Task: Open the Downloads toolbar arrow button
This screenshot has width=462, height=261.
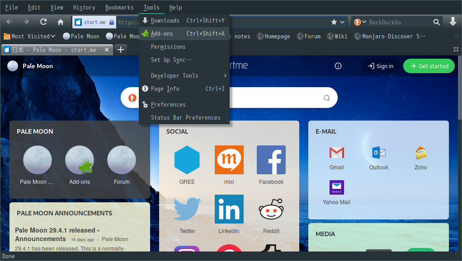Action: click(x=453, y=22)
